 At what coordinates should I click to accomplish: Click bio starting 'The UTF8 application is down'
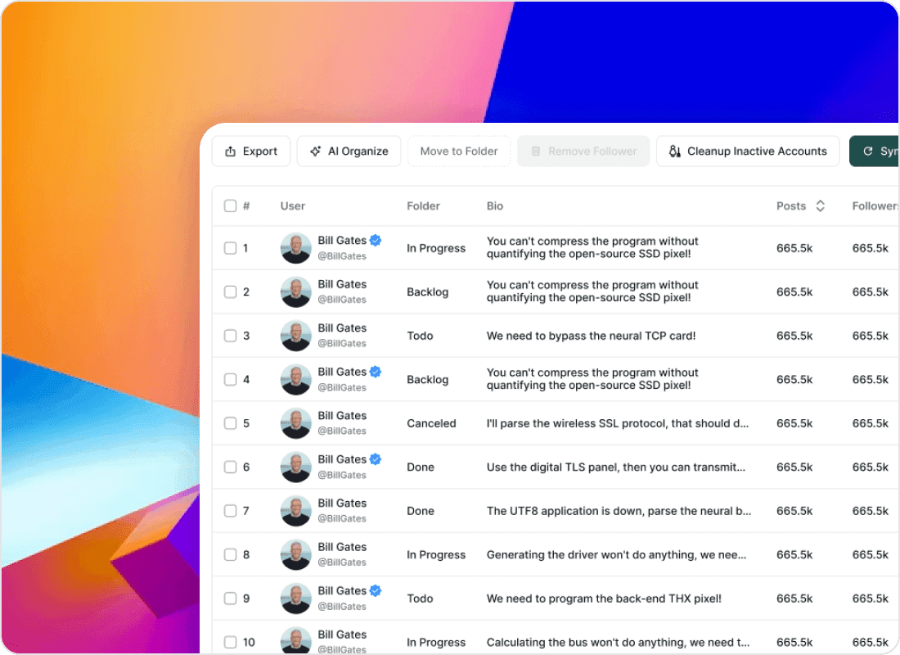[x=619, y=511]
